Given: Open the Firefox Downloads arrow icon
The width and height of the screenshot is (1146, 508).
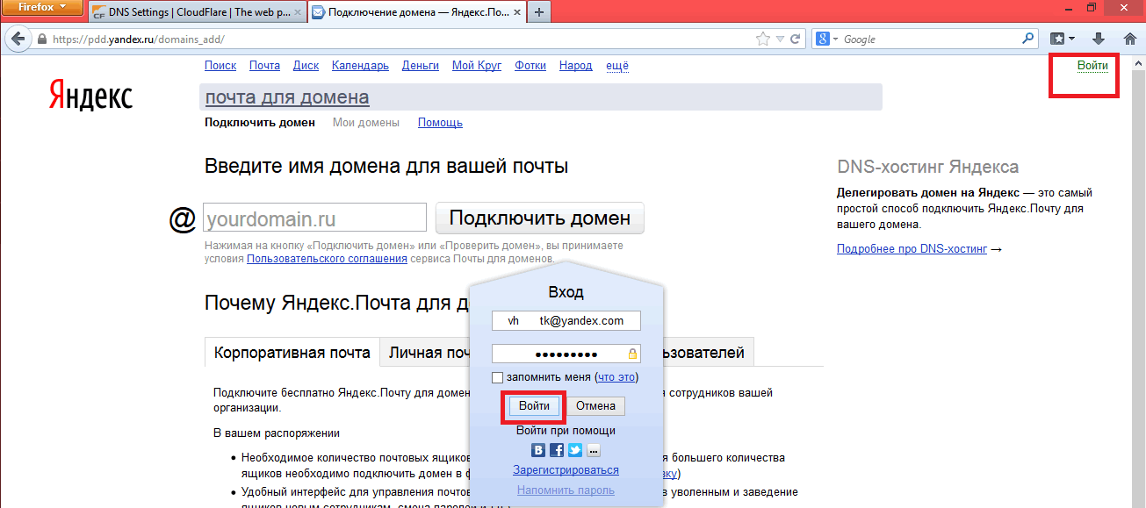Looking at the screenshot, I should [x=1098, y=39].
